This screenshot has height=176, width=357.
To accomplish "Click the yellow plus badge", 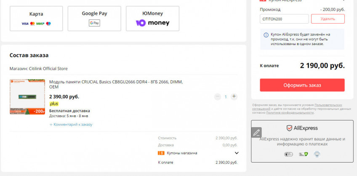I will 54,104.
